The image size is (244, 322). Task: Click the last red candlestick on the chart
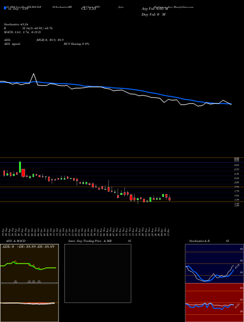[x=169, y=199]
